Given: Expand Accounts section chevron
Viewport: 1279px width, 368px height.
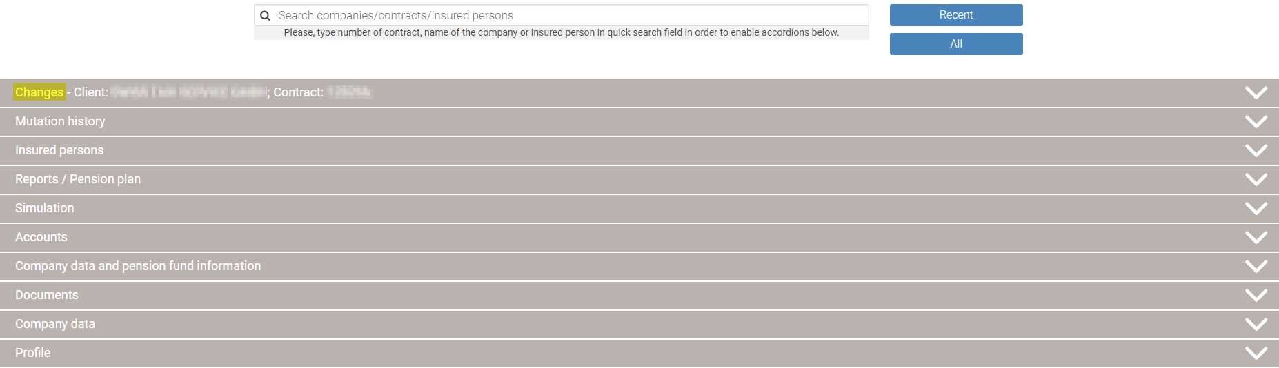Looking at the screenshot, I should tap(1256, 237).
